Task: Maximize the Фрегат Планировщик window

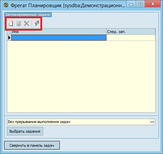Action: pos(140,4)
